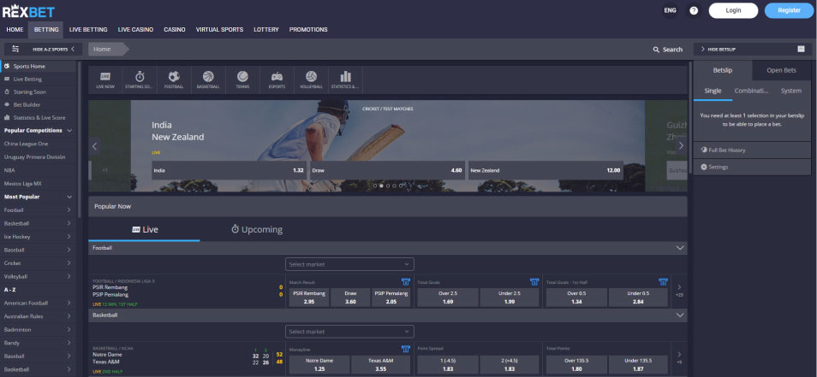
Task: Open the Live Betting menu
Action: click(x=88, y=30)
